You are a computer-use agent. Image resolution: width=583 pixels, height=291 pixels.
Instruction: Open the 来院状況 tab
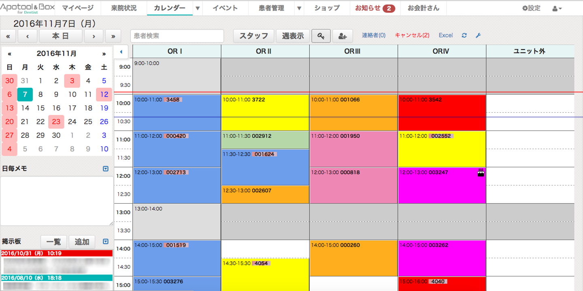[124, 8]
